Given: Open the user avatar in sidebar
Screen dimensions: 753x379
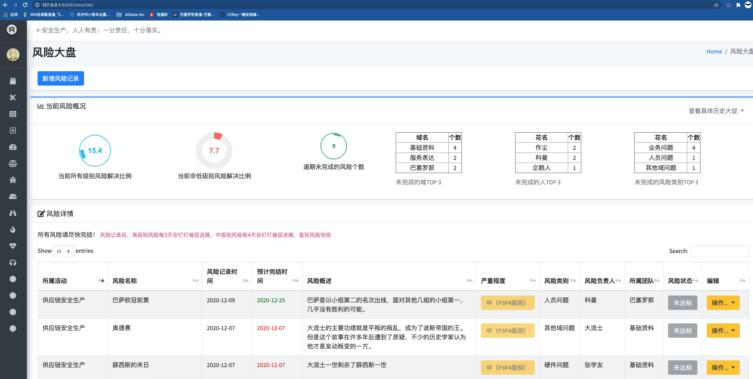Looking at the screenshot, I should [13, 55].
